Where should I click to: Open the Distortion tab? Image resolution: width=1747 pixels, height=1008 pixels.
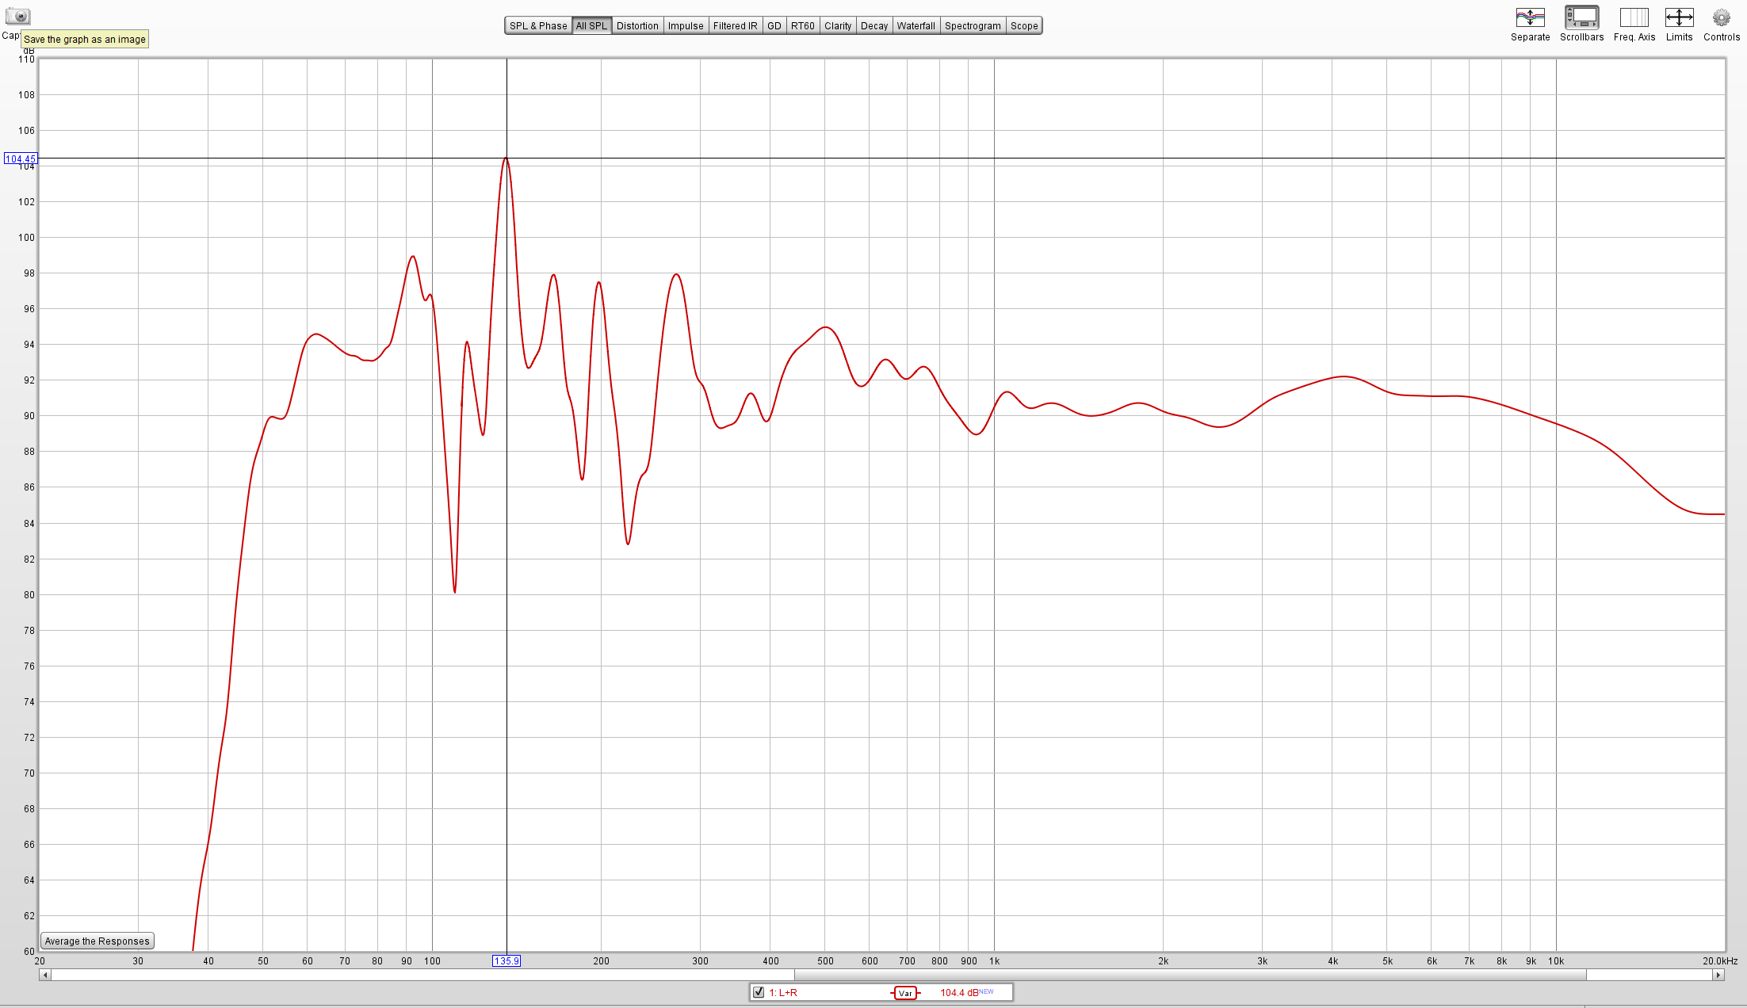(x=637, y=25)
